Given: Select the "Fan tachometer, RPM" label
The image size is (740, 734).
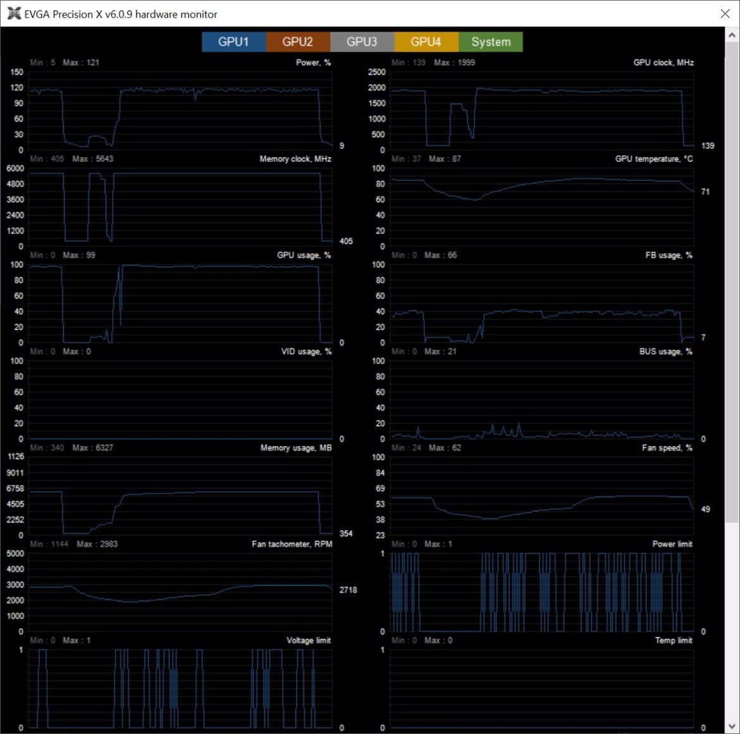Looking at the screenshot, I should point(292,544).
